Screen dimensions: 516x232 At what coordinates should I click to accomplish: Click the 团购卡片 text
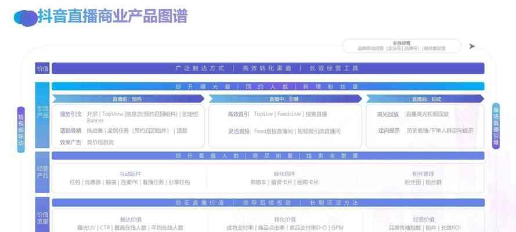pyautogui.click(x=308, y=182)
